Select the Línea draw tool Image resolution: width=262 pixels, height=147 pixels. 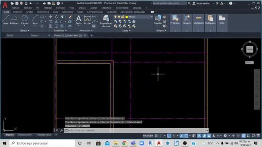pyautogui.click(x=5, y=20)
